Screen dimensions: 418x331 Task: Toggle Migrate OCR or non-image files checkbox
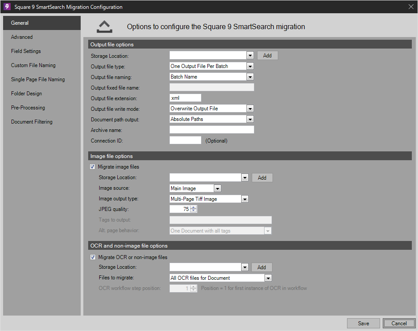(93, 257)
